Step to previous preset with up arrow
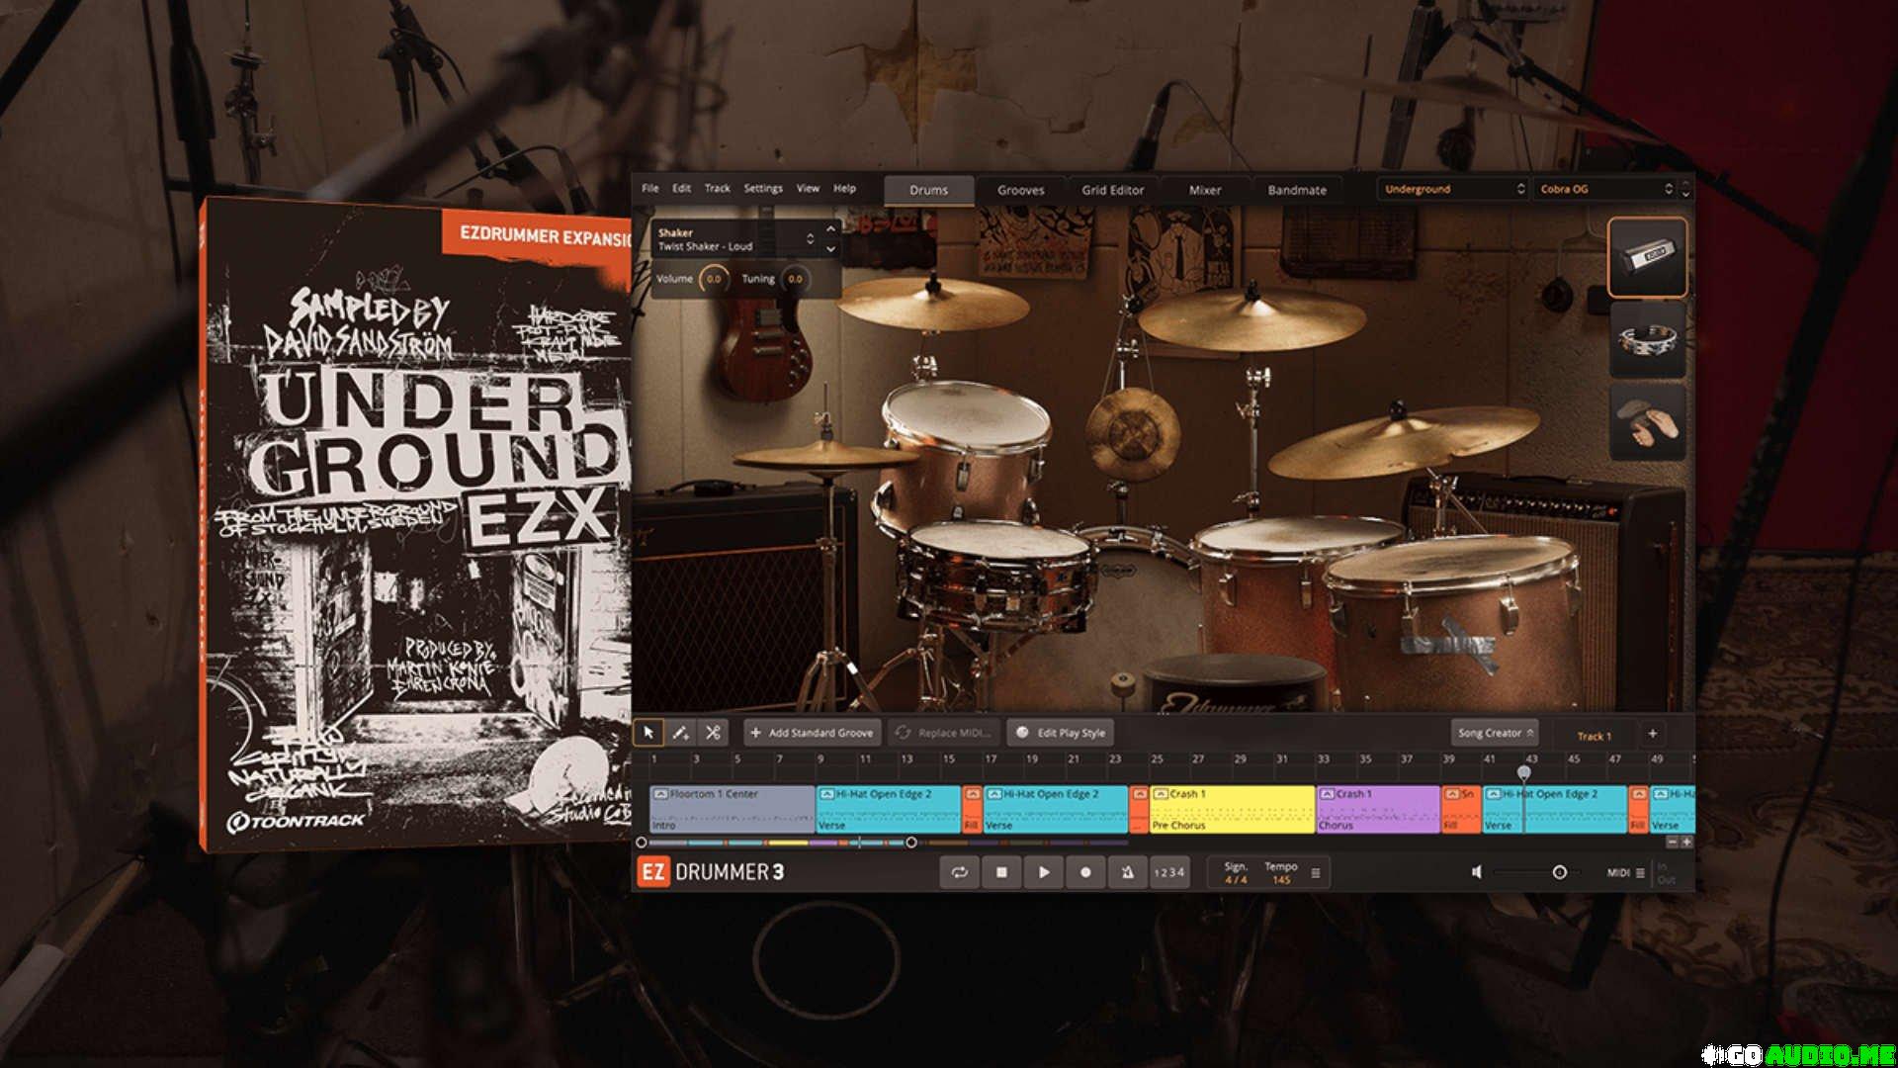The height and width of the screenshot is (1068, 1898). (x=1685, y=183)
